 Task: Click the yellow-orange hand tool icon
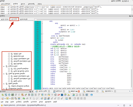[49, 95]
